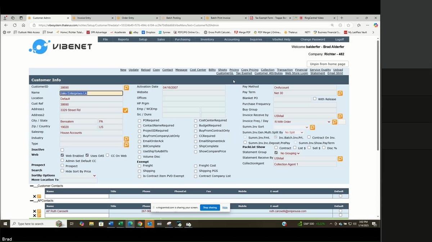This screenshot has width=432, height=242.
Task: Open Excel from the Windows taskbar
Action: coord(121,224)
